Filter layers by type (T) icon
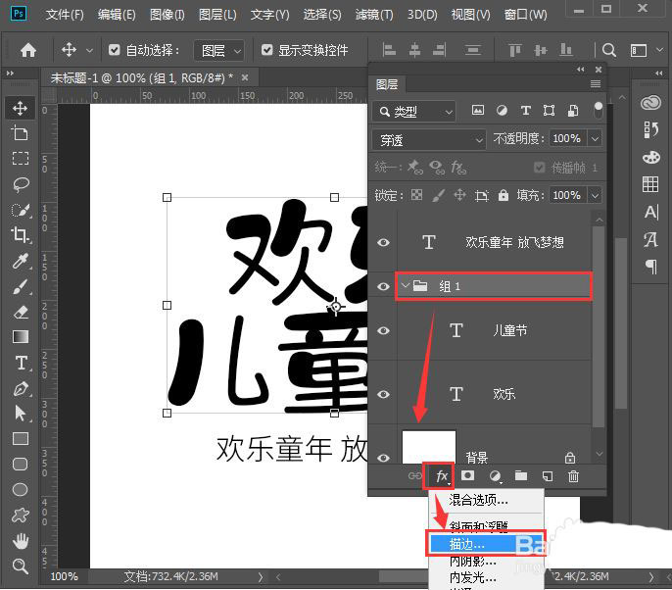This screenshot has width=672, height=590. pos(525,111)
